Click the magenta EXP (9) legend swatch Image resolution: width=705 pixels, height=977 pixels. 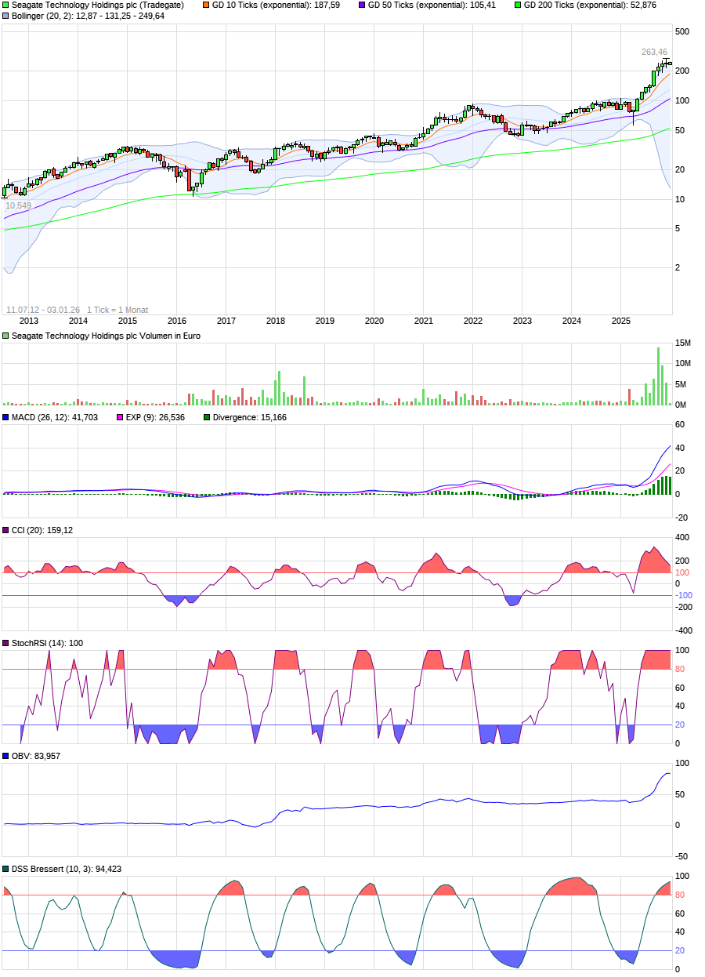tap(121, 417)
